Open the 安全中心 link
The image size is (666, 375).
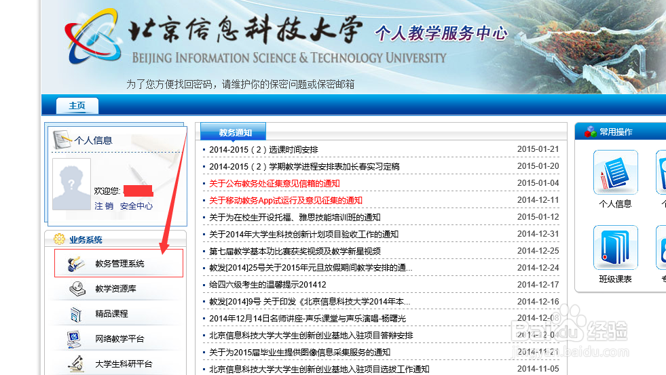[136, 206]
